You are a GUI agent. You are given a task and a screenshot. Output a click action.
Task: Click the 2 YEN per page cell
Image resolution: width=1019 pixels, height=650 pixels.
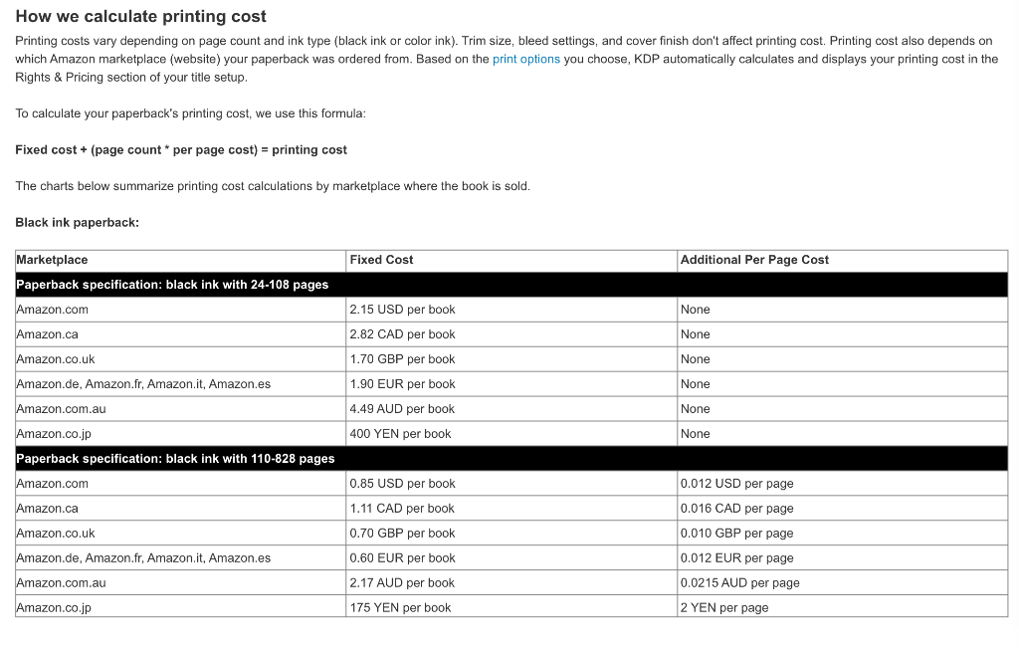pyautogui.click(x=842, y=608)
